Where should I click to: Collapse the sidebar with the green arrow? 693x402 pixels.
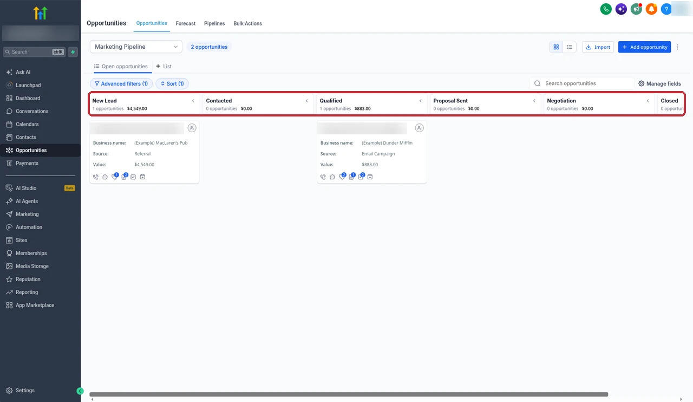(x=80, y=391)
